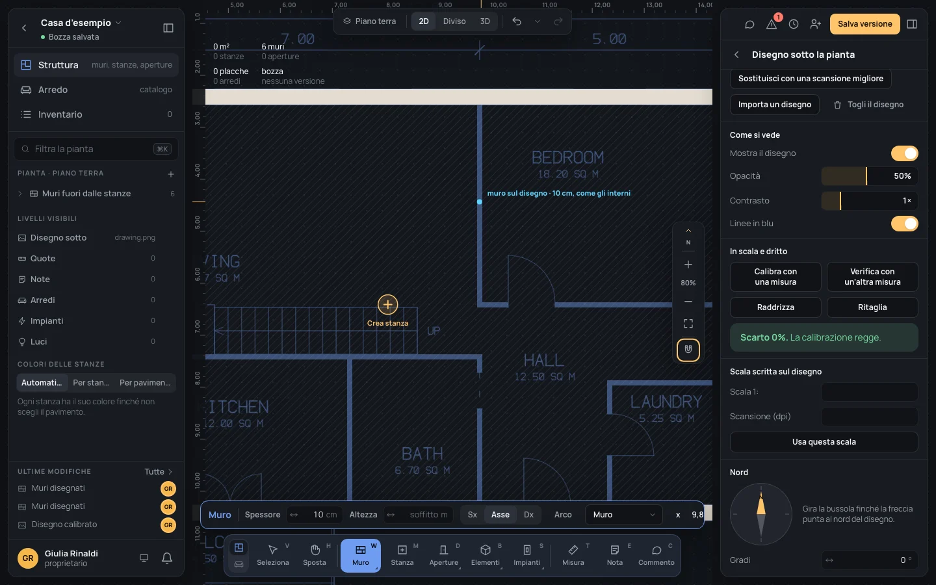Switch to 3D view tab
The height and width of the screenshot is (585, 936).
coord(485,21)
